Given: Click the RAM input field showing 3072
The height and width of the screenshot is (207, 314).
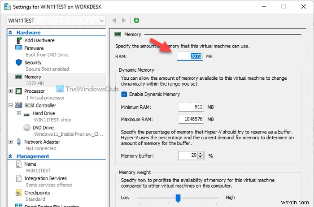Looking at the screenshot, I should click(x=190, y=56).
